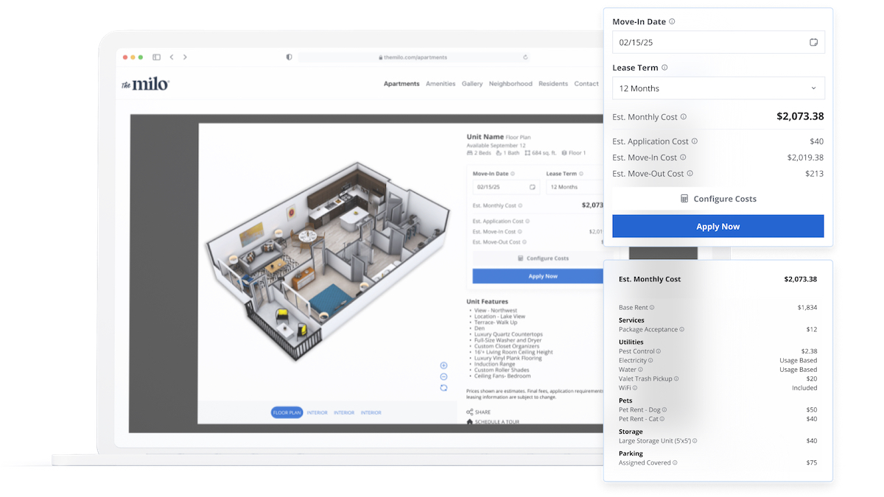884x497 pixels.
Task: Select the Contact navigation item
Action: (x=586, y=84)
